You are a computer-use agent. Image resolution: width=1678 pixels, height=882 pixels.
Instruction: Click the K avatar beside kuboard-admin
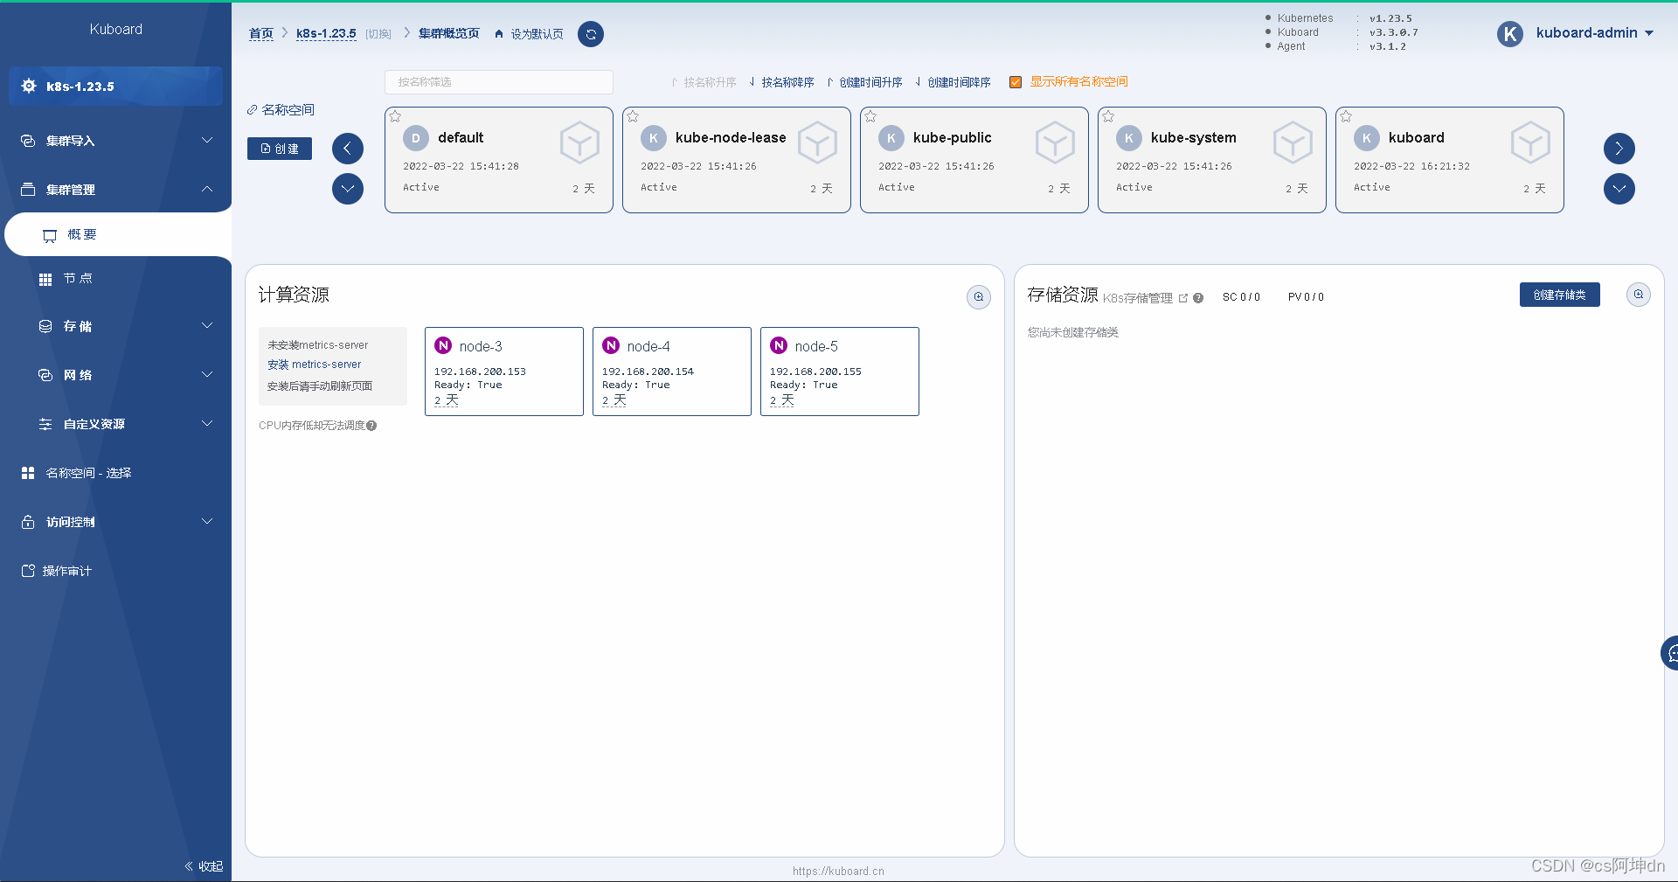(1510, 34)
